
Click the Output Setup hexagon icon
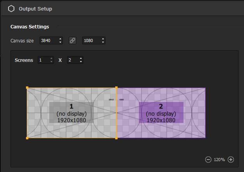point(11,9)
